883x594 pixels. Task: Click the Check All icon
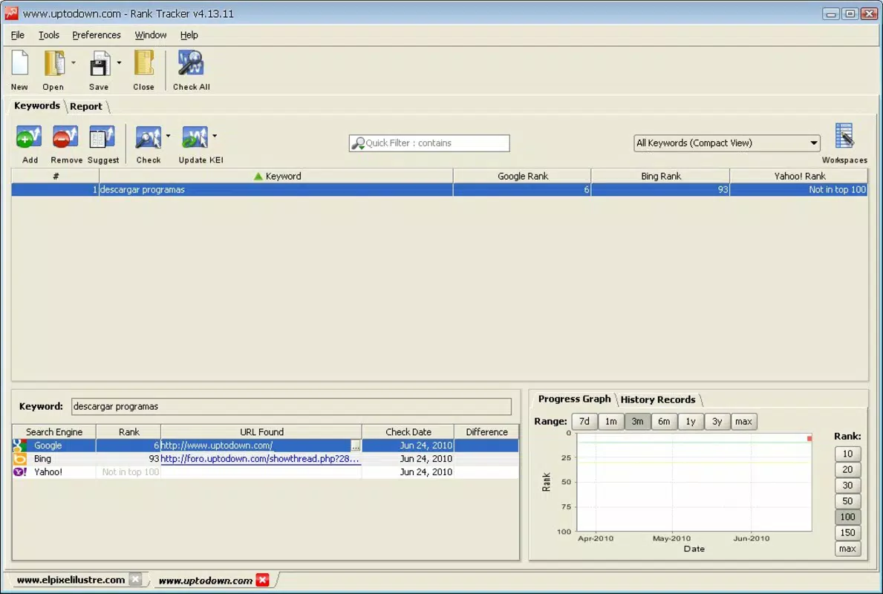(191, 63)
